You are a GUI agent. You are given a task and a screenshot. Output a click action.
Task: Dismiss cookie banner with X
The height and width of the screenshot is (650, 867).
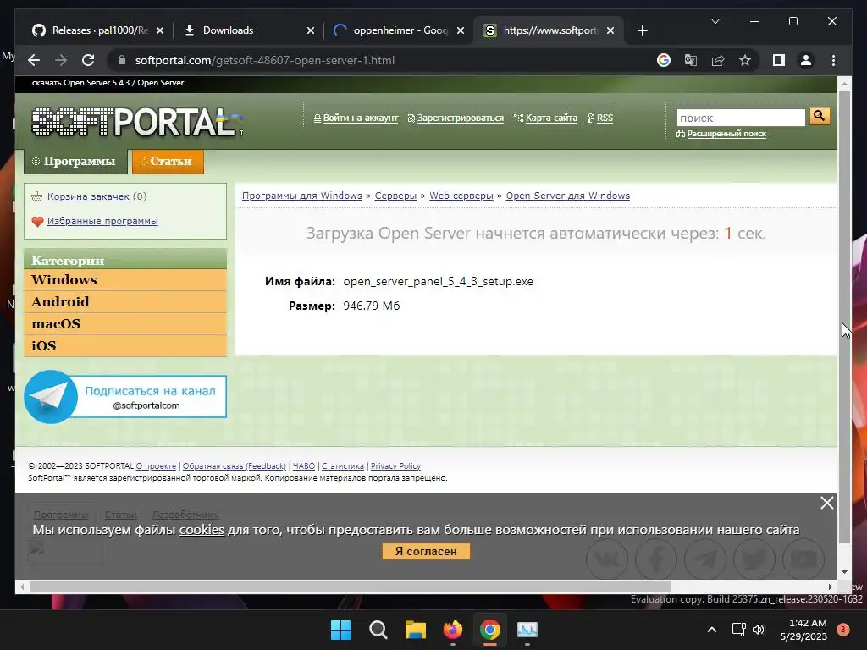[x=826, y=503]
